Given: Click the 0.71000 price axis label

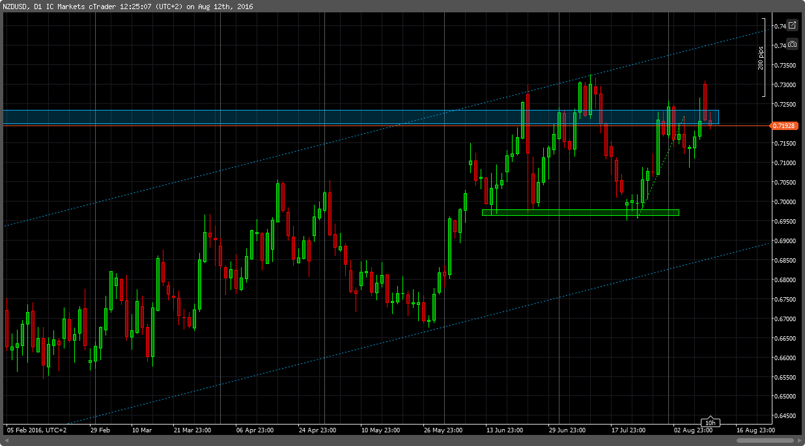Looking at the screenshot, I should pyautogui.click(x=785, y=163).
